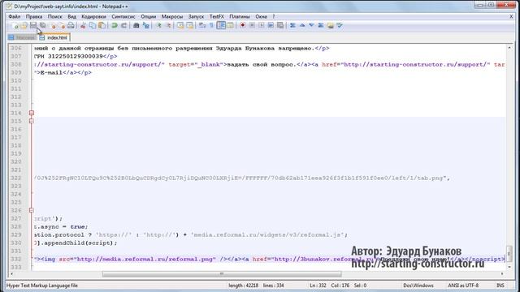Screen dimensions: 520x292
Task: Click the Redo arrow icon
Action: pos(123,25)
